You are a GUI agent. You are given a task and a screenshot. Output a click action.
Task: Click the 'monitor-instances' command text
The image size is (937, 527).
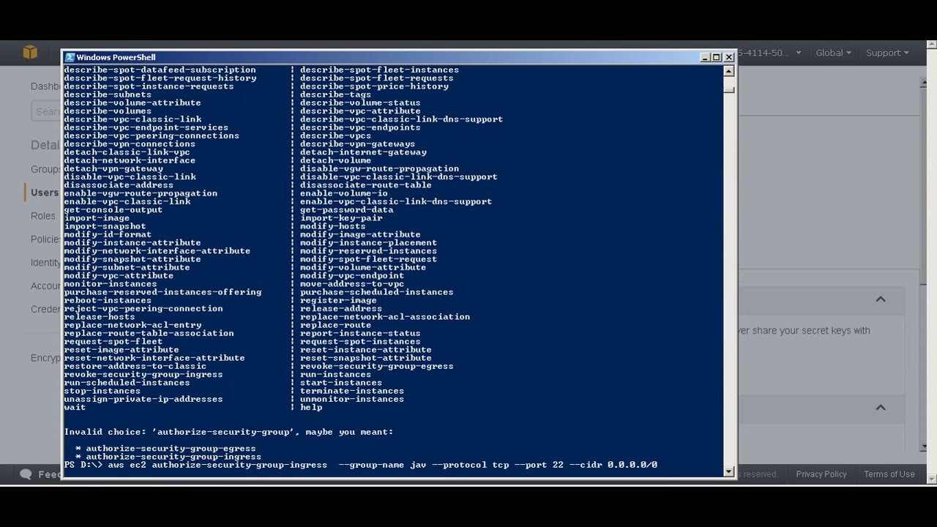pyautogui.click(x=111, y=284)
